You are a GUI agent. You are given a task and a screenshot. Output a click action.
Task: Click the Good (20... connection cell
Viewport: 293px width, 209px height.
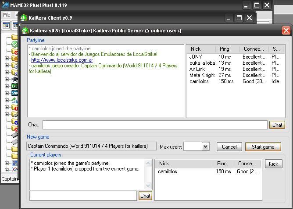click(254, 81)
